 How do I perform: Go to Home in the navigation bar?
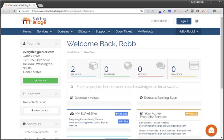click(27, 31)
